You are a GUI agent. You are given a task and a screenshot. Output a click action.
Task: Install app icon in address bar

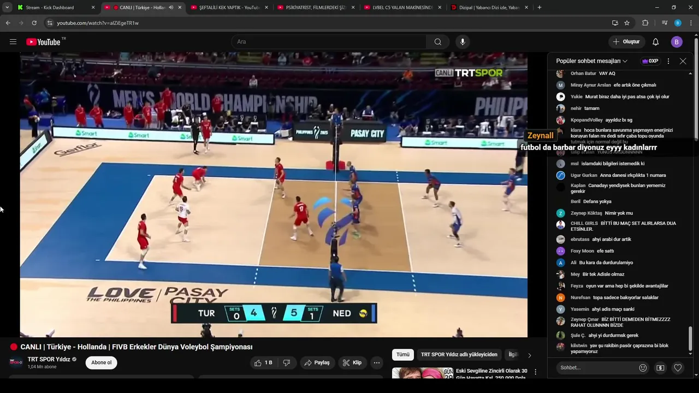(615, 23)
